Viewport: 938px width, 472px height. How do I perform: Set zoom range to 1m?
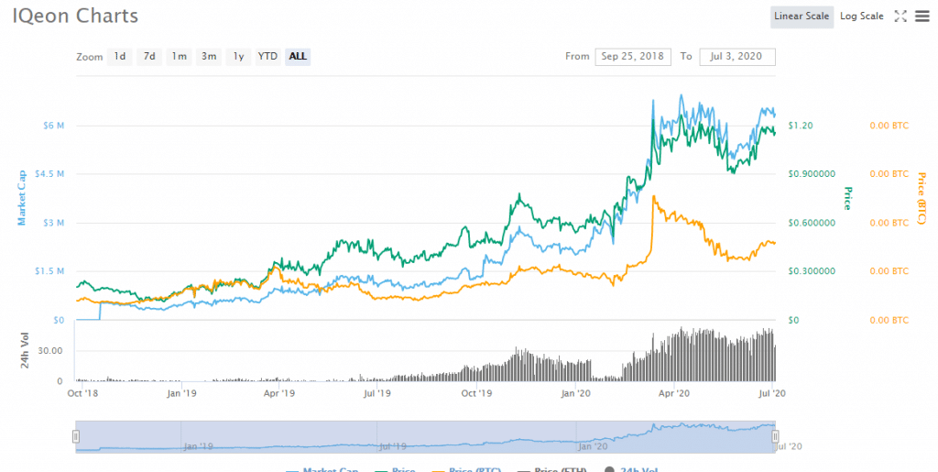(179, 56)
